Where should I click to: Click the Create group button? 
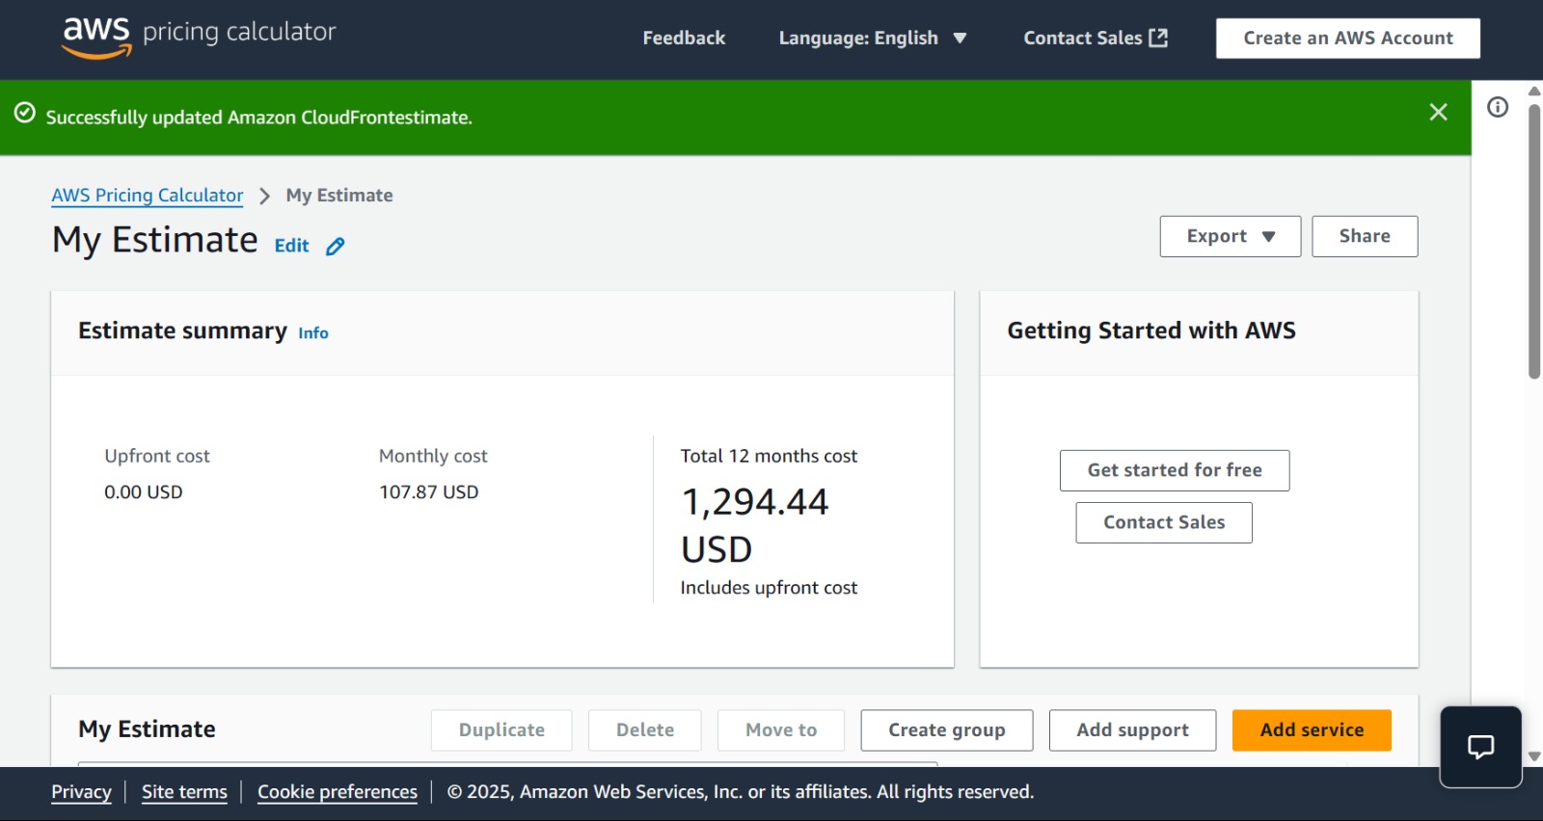946,730
